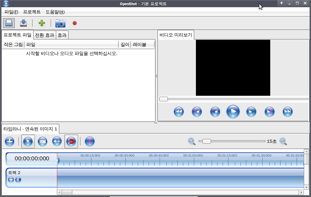Screen dimensions: 311x197
Task: Click the green plus import files icon
Action: [x=41, y=23]
